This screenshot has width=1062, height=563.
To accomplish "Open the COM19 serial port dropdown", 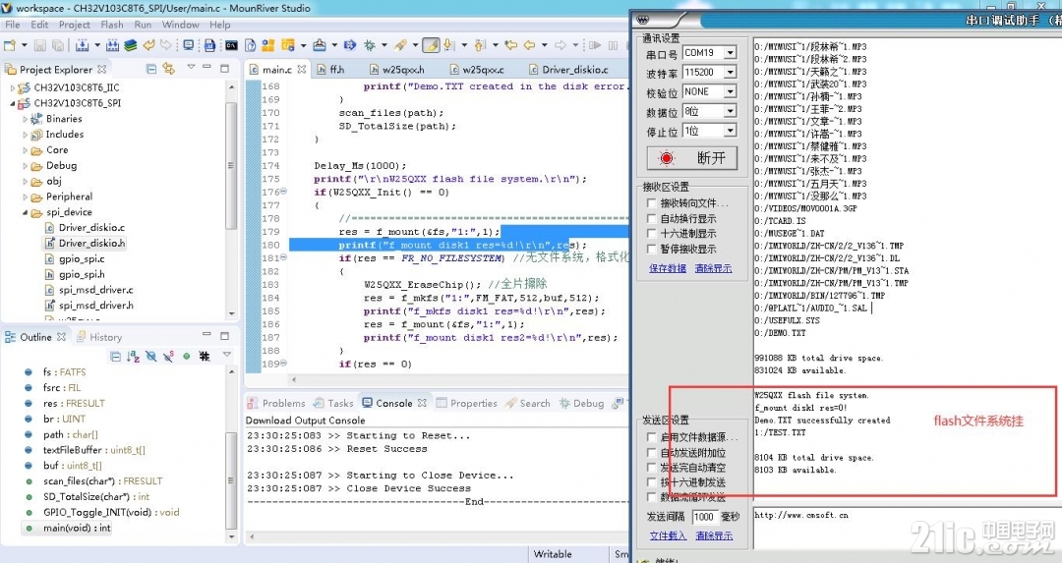I will pyautogui.click(x=730, y=53).
